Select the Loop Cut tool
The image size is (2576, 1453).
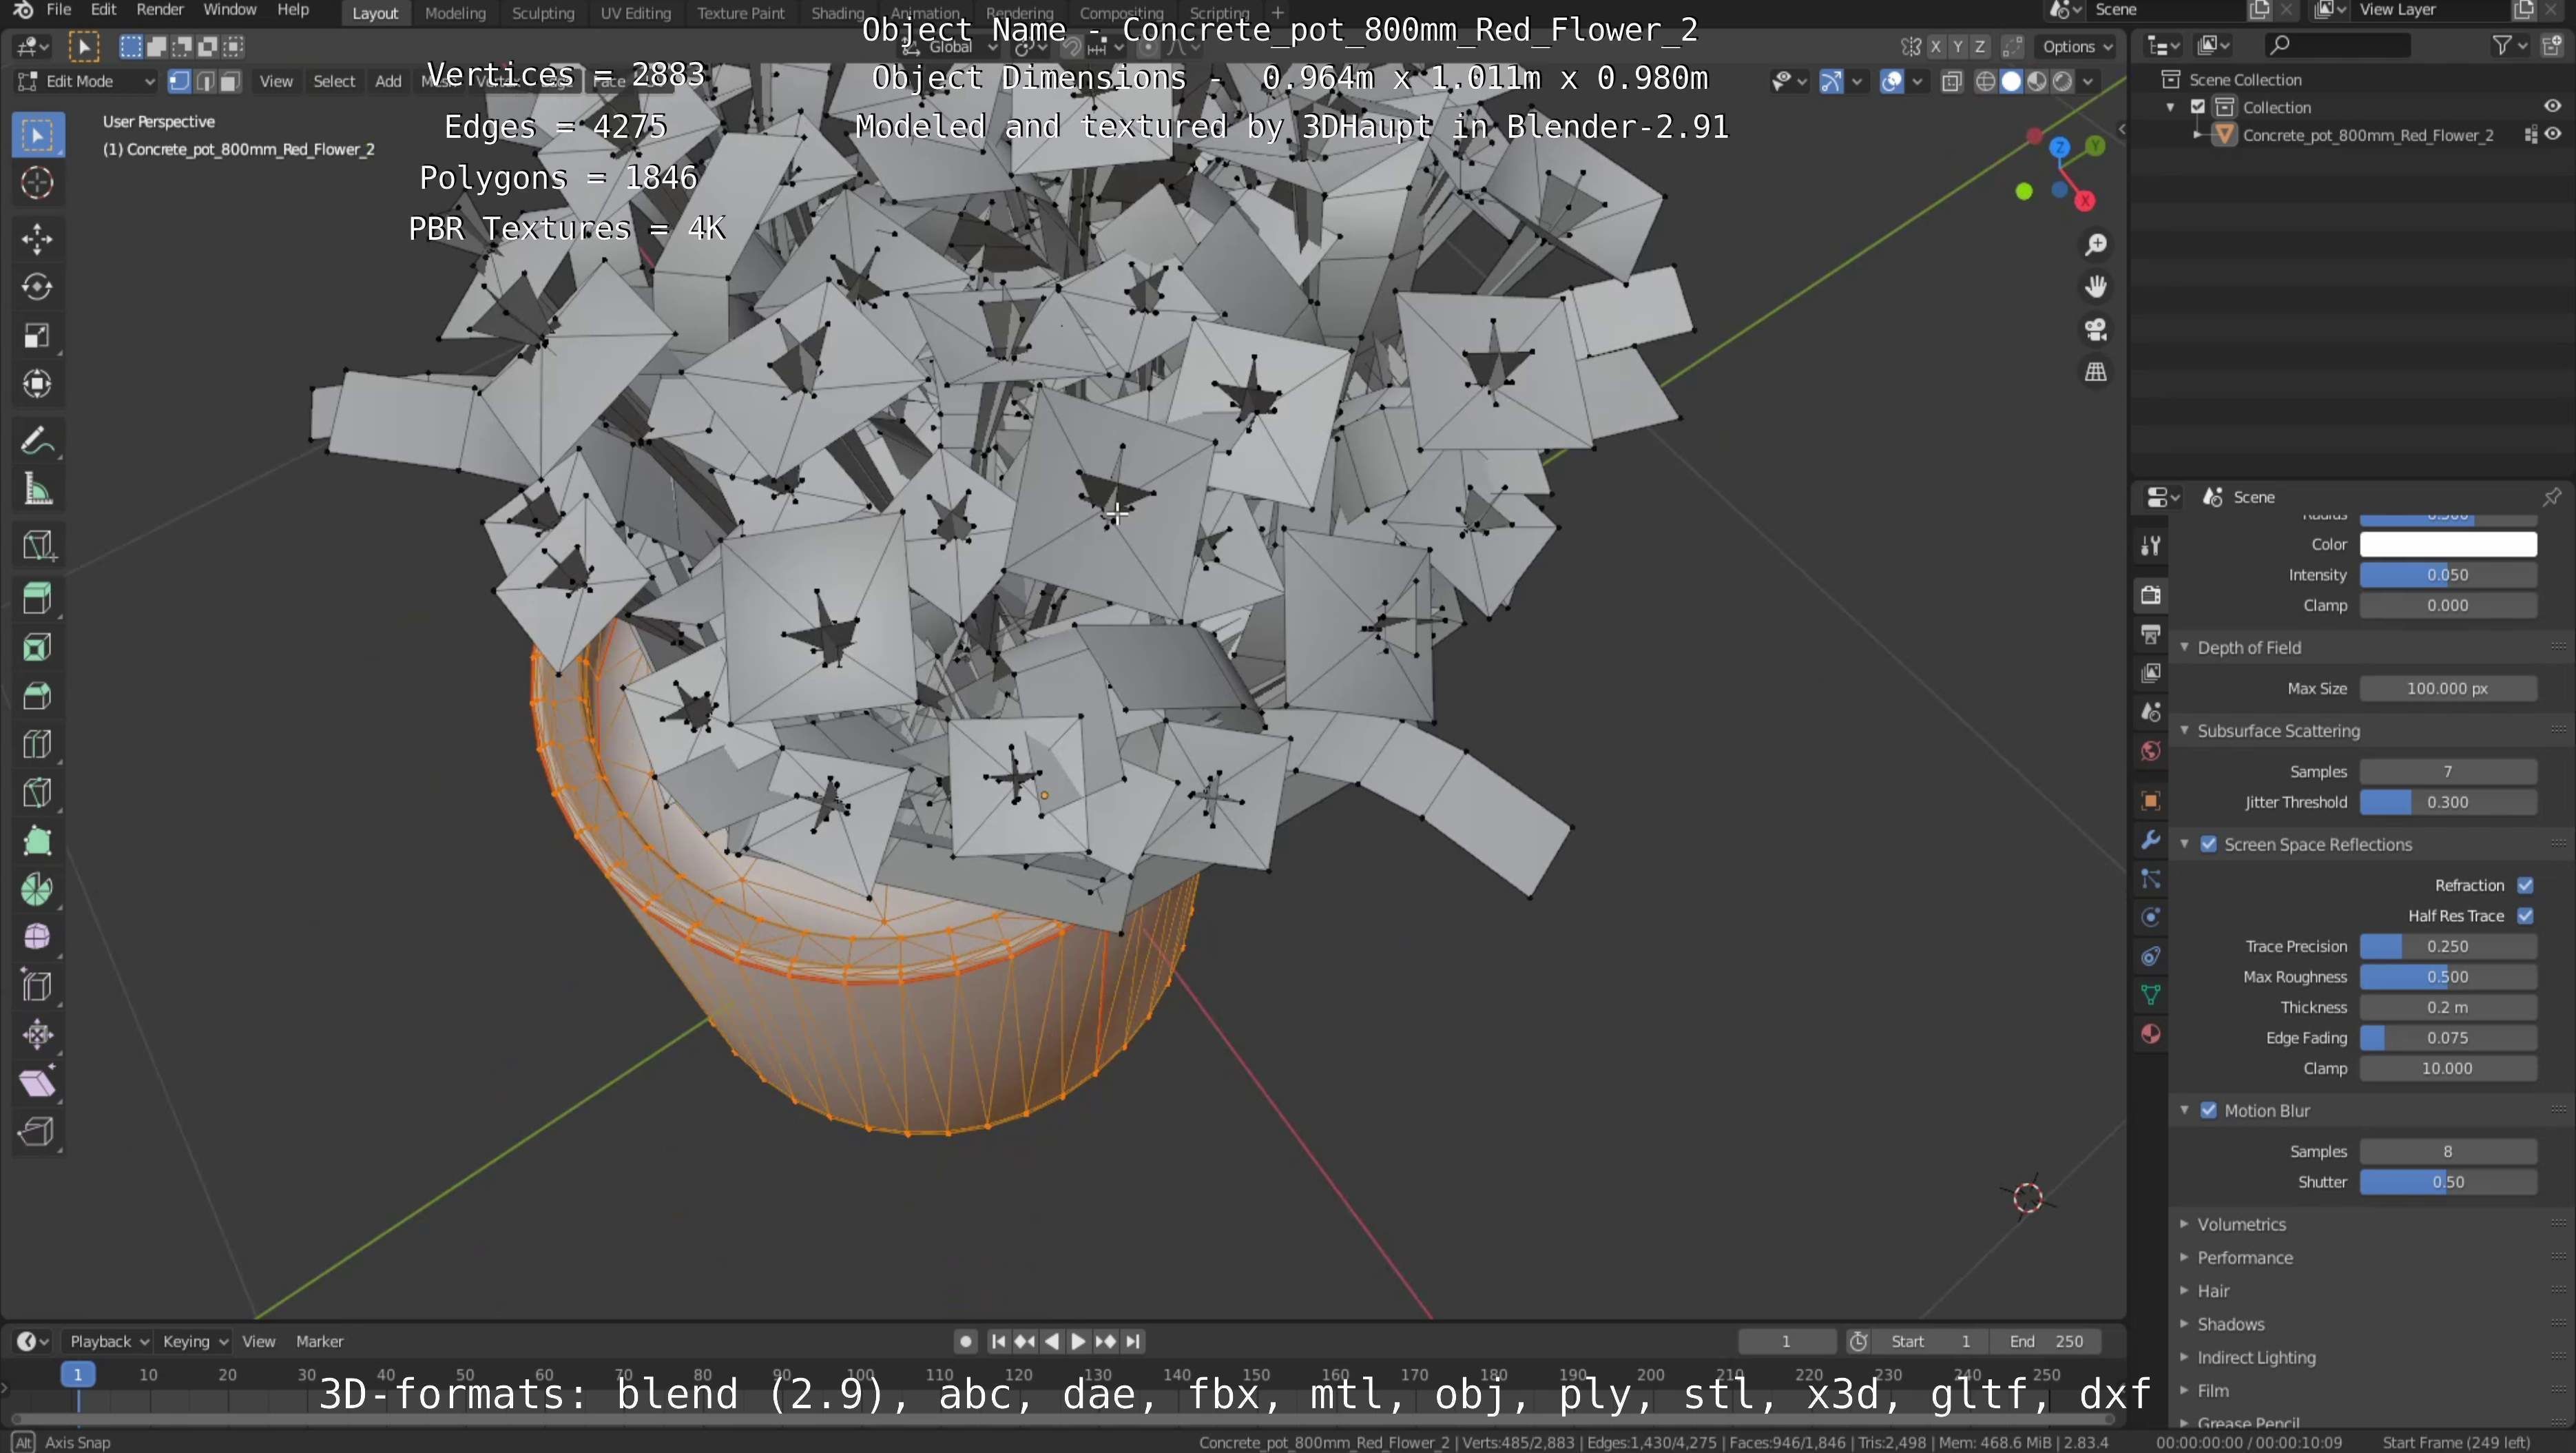38,744
